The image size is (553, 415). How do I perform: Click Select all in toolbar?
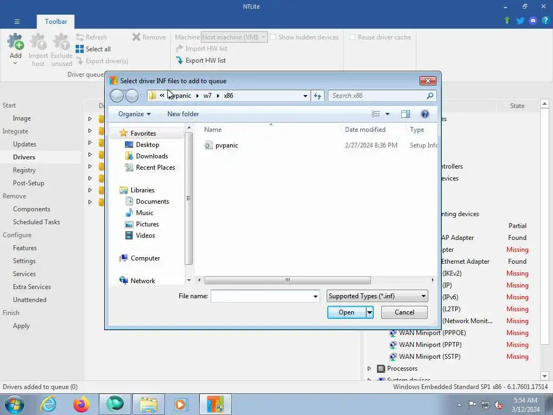tap(93, 49)
